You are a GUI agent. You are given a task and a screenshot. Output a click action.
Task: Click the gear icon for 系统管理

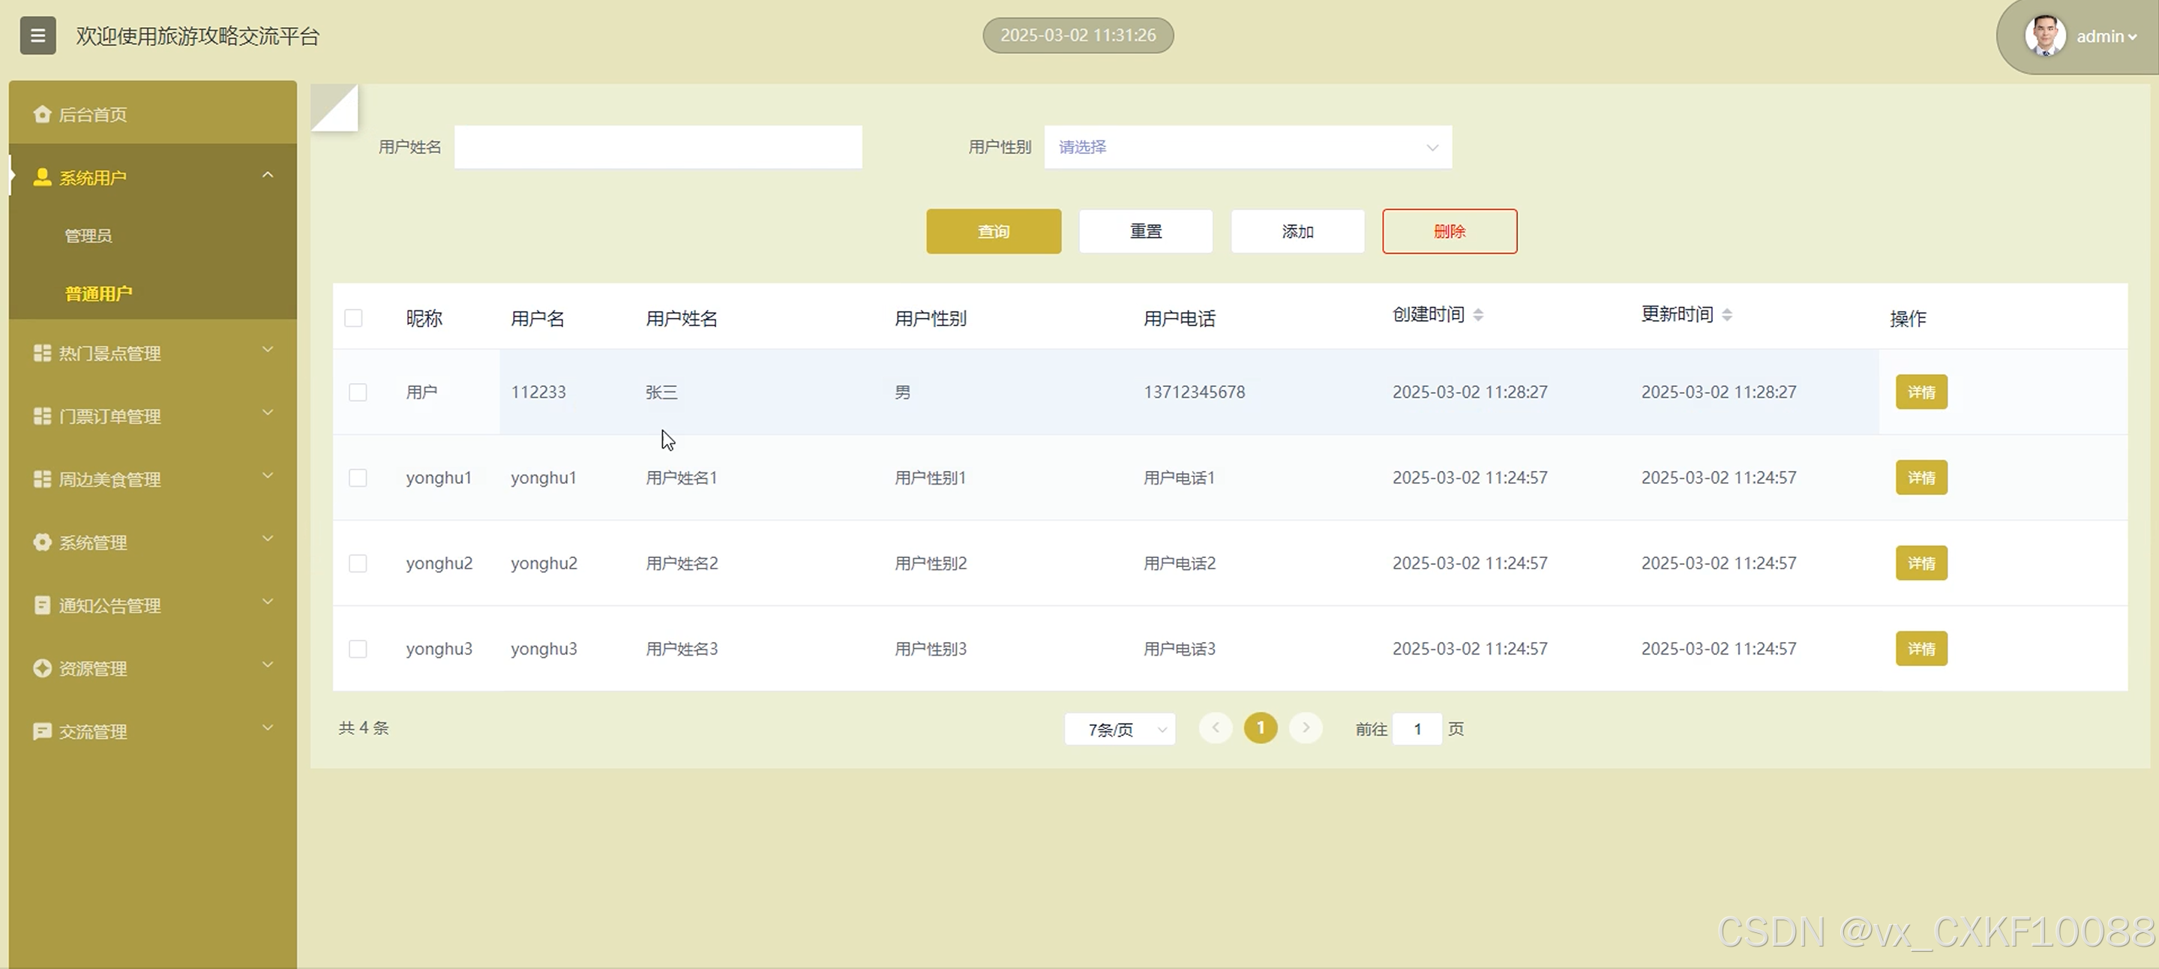(42, 542)
